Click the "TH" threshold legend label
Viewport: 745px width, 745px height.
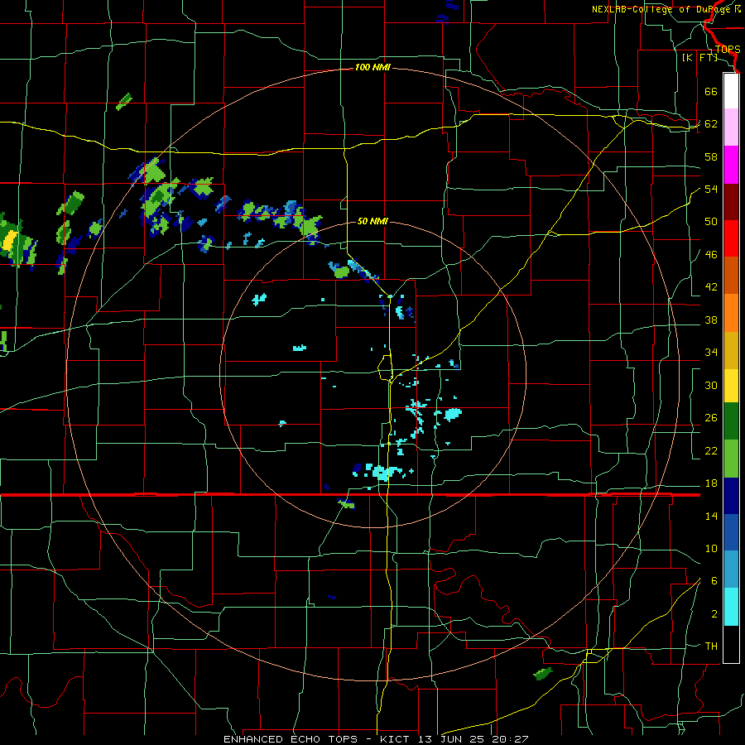coord(711,646)
